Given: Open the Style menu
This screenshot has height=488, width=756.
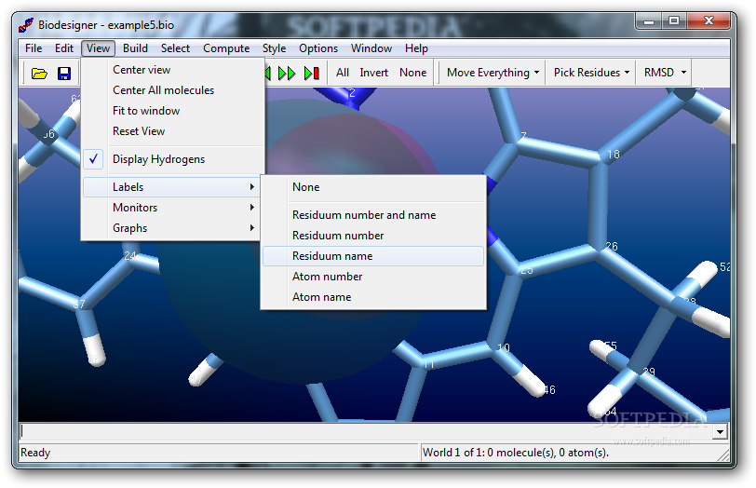Looking at the screenshot, I should tap(274, 48).
